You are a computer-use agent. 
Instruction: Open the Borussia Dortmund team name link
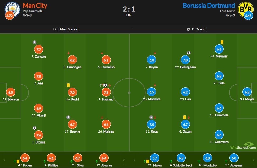coord(209,6)
